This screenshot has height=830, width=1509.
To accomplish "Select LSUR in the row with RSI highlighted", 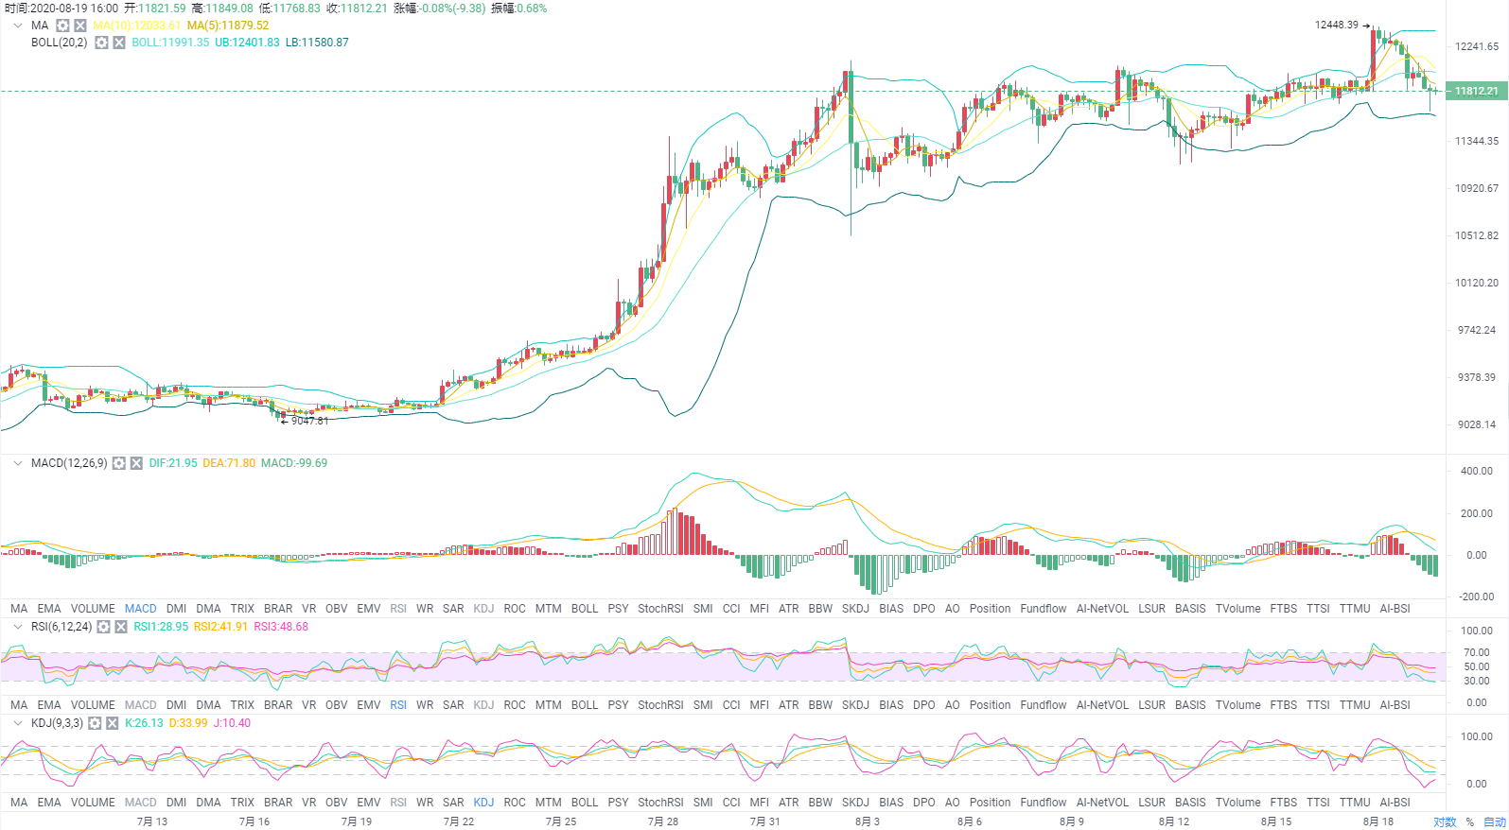I will pyautogui.click(x=1151, y=705).
